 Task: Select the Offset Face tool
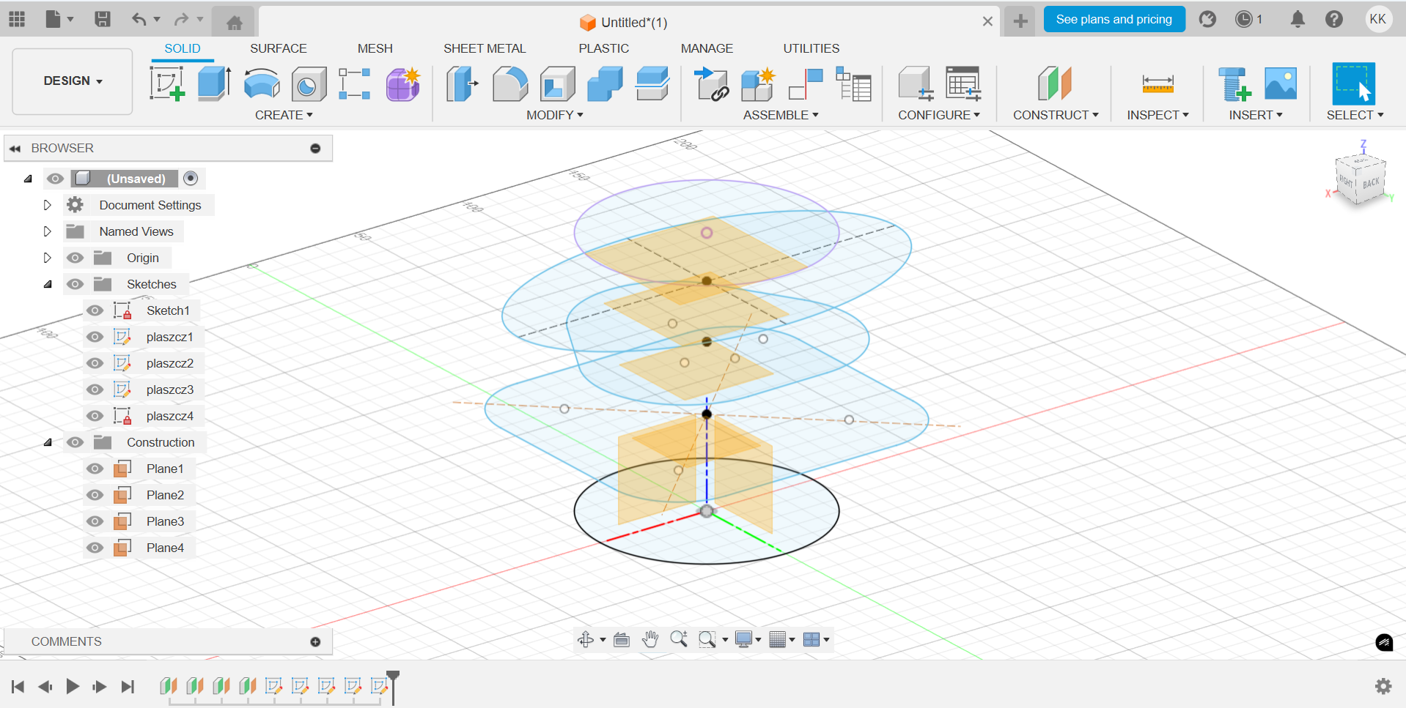point(652,83)
